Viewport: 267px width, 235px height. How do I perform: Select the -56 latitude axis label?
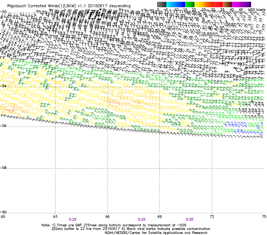pyautogui.click(x=3, y=126)
